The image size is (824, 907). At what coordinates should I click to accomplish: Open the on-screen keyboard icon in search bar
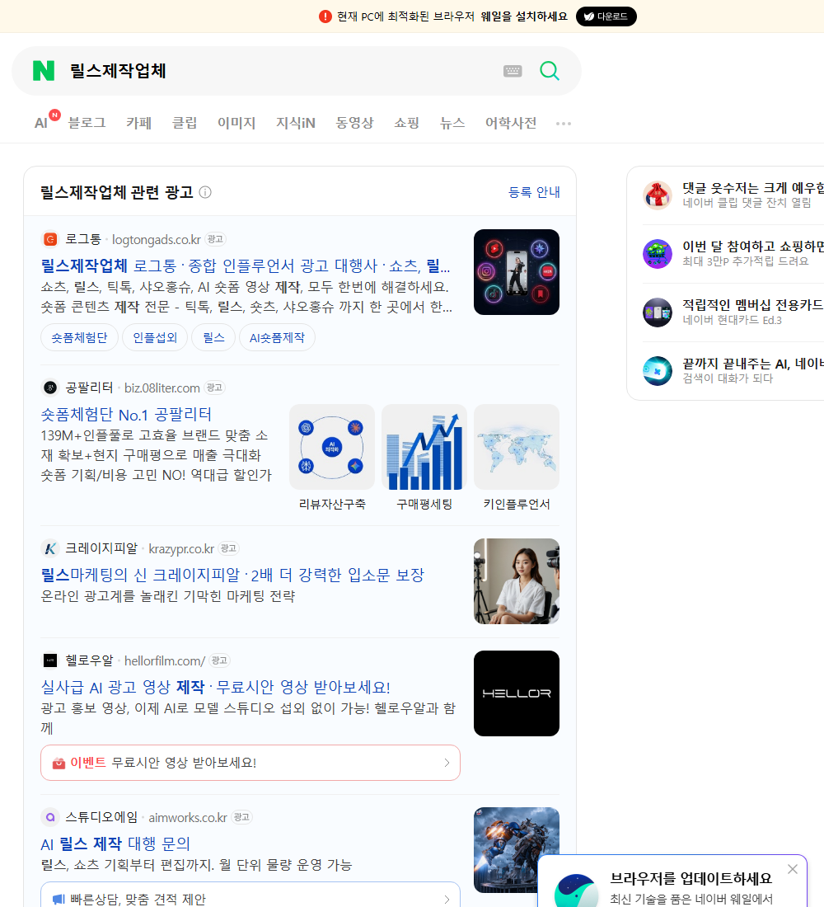click(x=513, y=71)
